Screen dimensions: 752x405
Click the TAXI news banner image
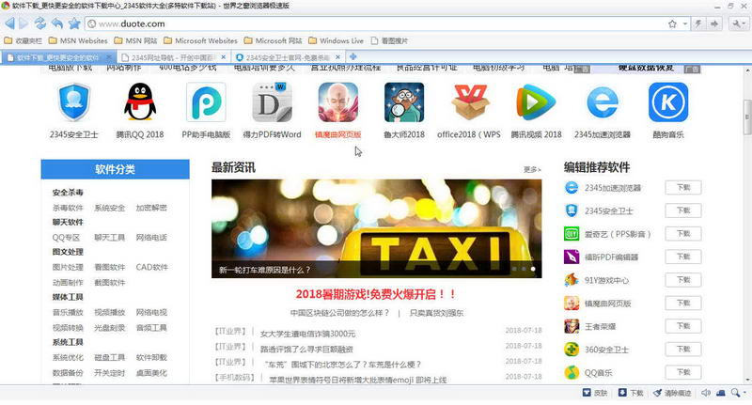coord(377,228)
